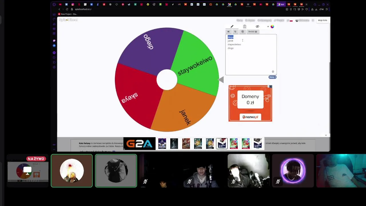Viewport: 366px width, 206px height.
Task: Open the Moje koła menu
Action: coord(323,20)
